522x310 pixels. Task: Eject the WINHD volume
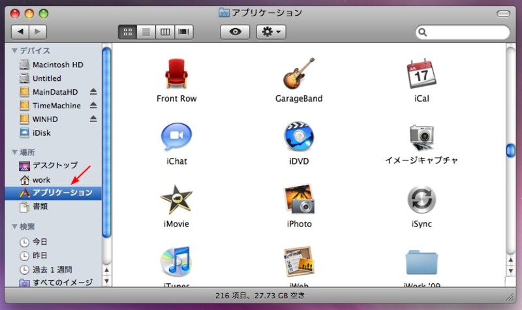93,119
